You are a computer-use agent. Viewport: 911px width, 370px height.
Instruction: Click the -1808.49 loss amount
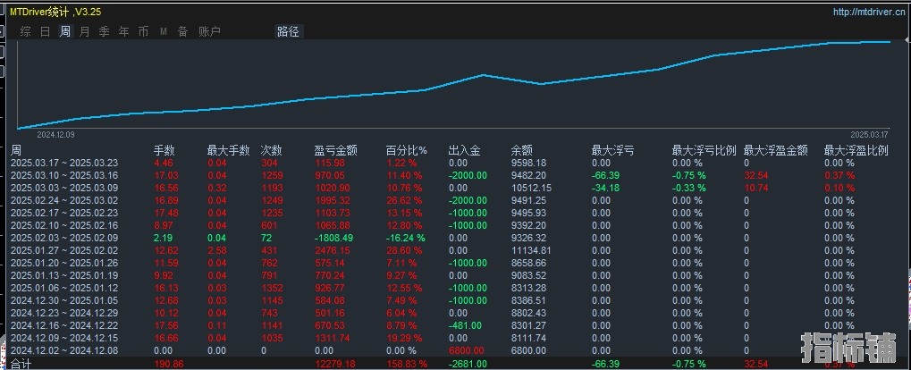point(333,238)
